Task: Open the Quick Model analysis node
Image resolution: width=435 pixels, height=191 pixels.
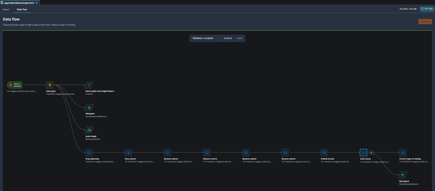Action: pyautogui.click(x=89, y=130)
